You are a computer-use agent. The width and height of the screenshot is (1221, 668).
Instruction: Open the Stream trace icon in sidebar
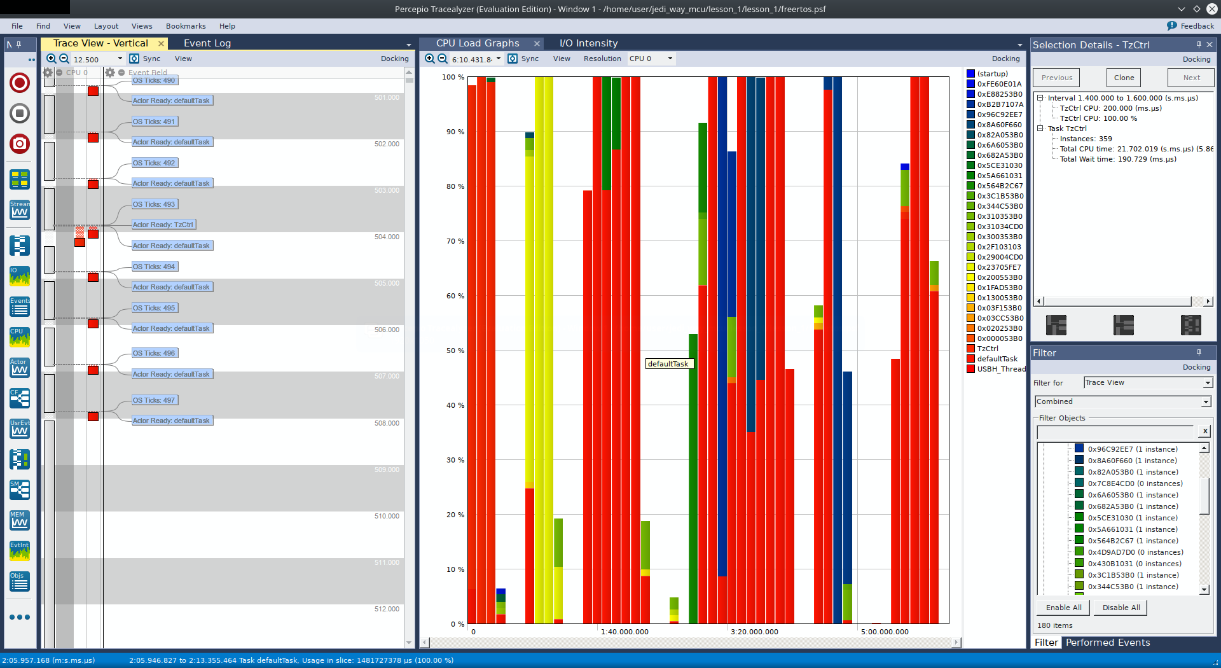point(20,210)
